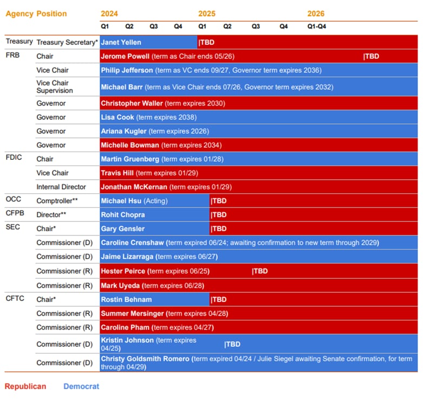The width and height of the screenshot is (423, 400).
Task: Select the 2026 year header
Action: click(x=316, y=14)
